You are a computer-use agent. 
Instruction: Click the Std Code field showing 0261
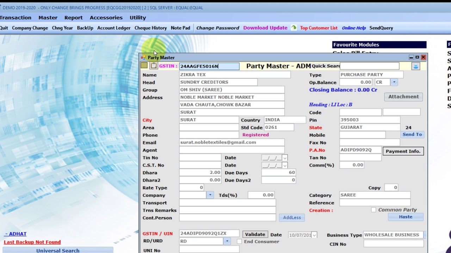click(279, 127)
